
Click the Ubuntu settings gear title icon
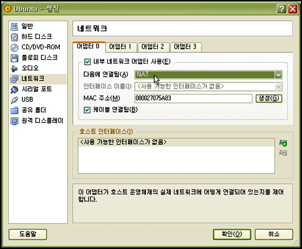7,9
